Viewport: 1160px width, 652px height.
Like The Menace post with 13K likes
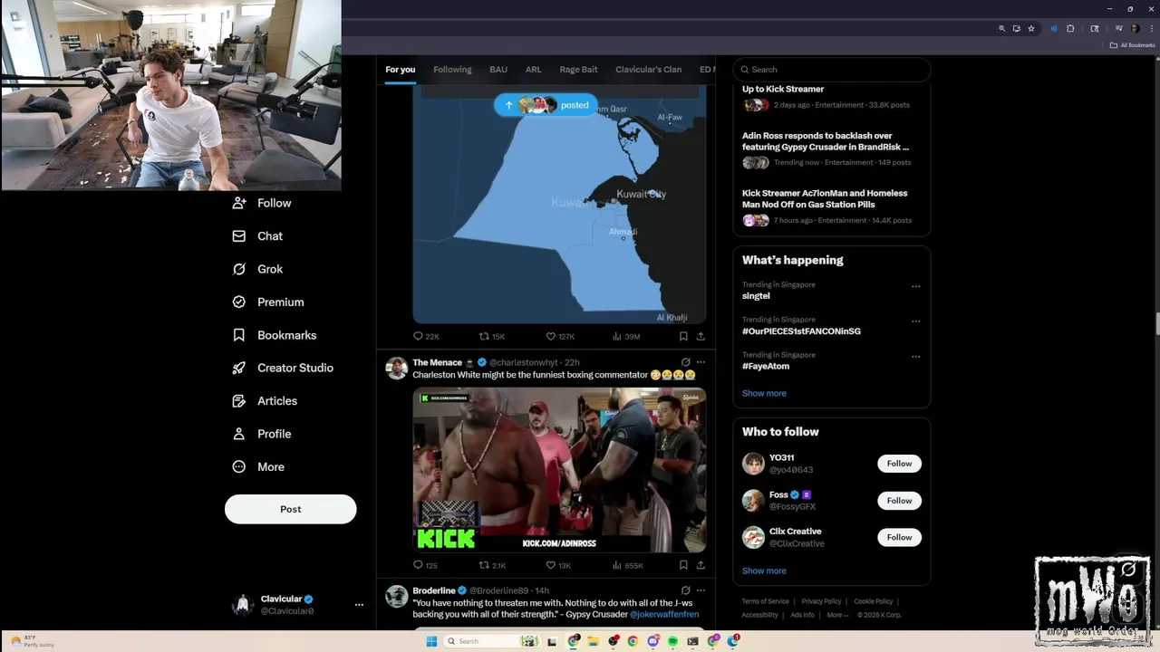pos(558,565)
